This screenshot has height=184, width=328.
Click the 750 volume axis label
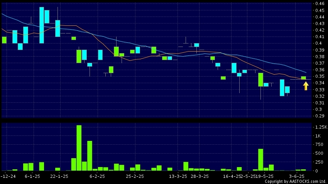319,145
